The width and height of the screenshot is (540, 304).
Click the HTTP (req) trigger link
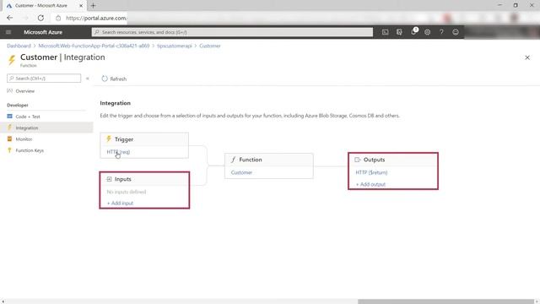(118, 152)
